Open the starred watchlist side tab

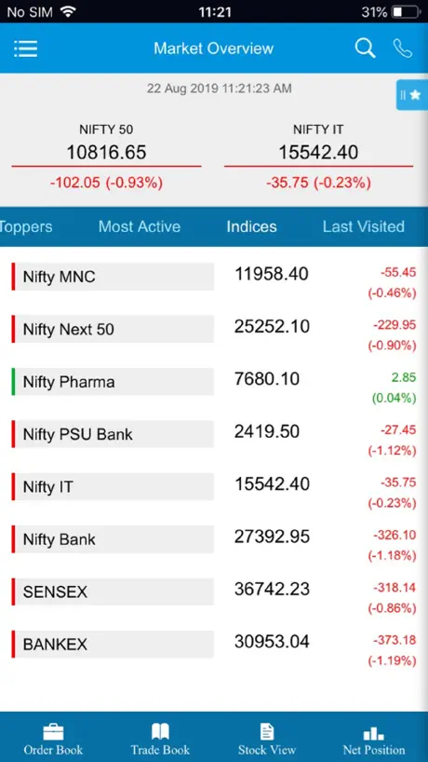pyautogui.click(x=412, y=95)
